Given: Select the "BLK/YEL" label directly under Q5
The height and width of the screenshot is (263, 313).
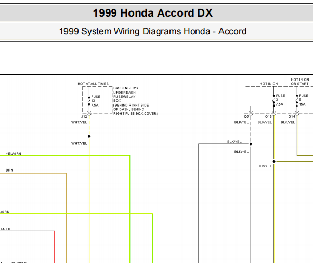Looking at the screenshot, I should (242, 122).
